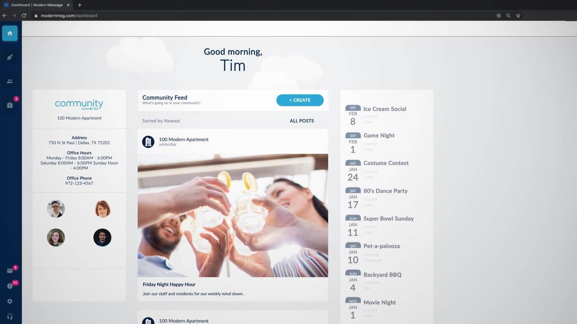Open the ALL POSTS filter

(x=302, y=121)
